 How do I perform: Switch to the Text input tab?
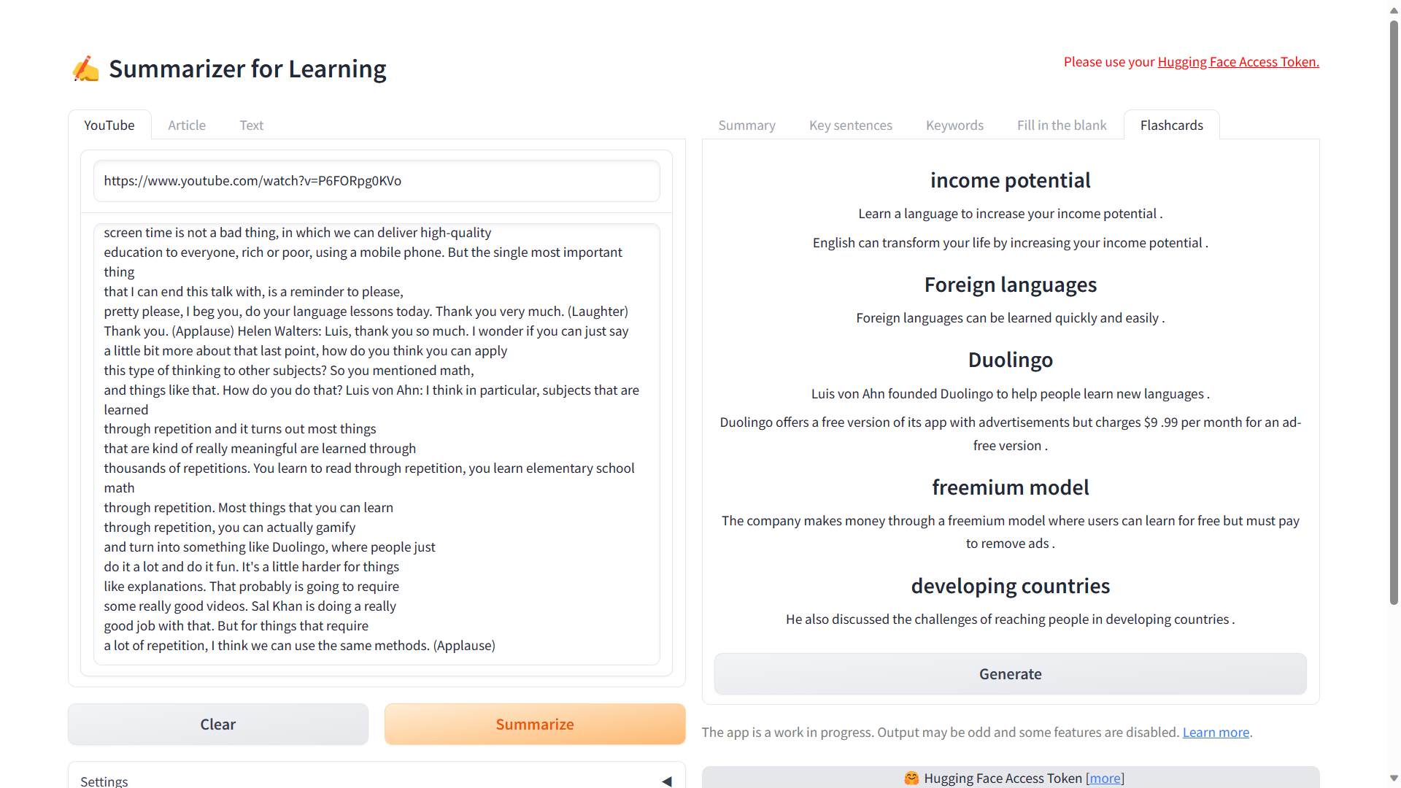tap(251, 125)
